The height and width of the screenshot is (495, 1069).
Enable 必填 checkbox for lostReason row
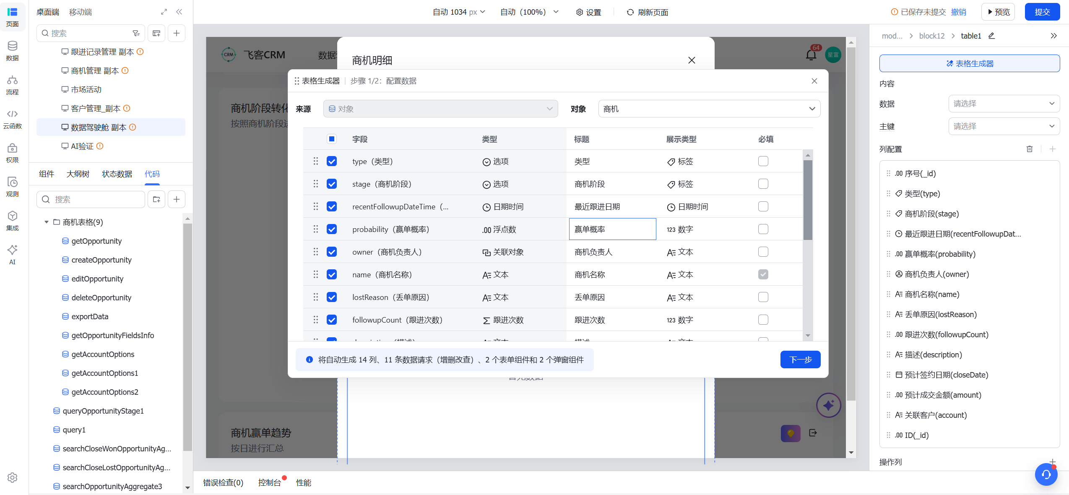(763, 297)
